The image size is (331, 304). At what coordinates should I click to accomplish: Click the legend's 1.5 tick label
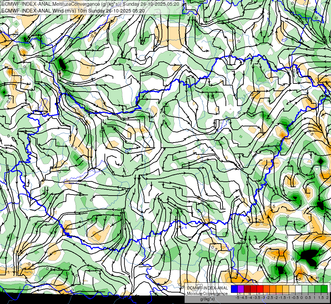(321, 298)
